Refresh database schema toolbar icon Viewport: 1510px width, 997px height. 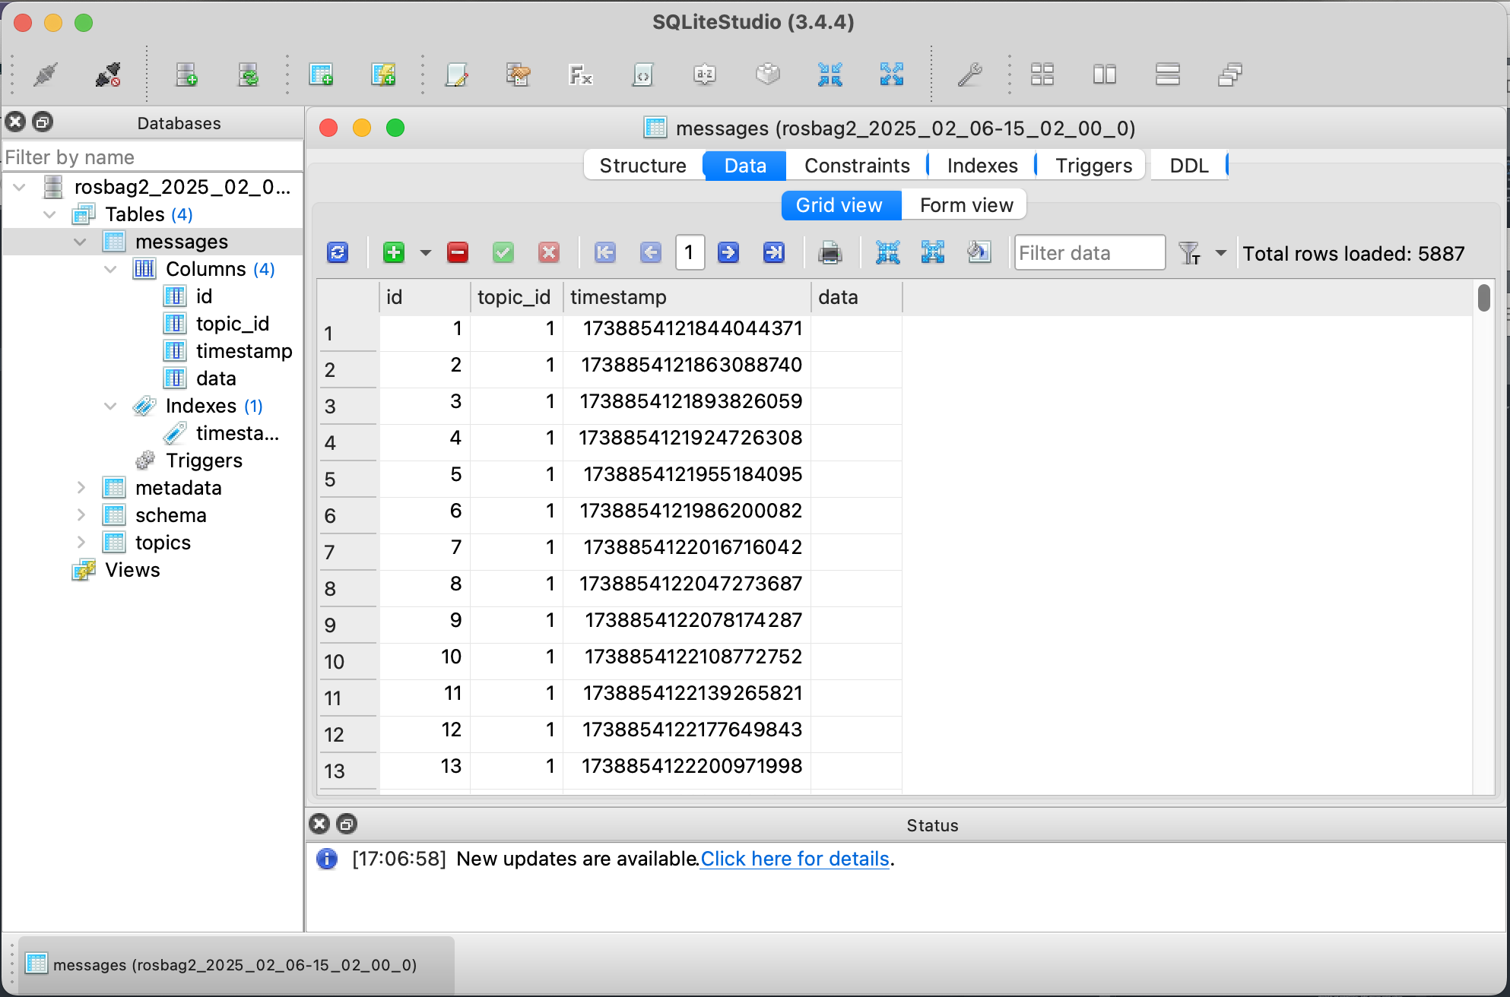point(248,74)
